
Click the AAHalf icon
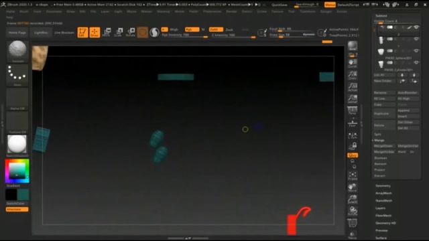353,98
